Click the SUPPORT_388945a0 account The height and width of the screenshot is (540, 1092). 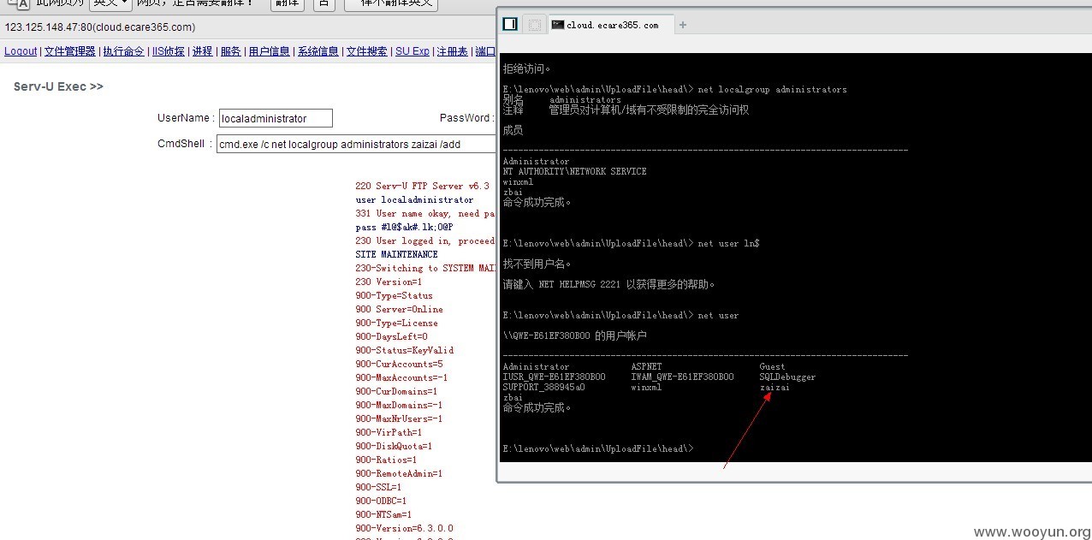coord(543,387)
